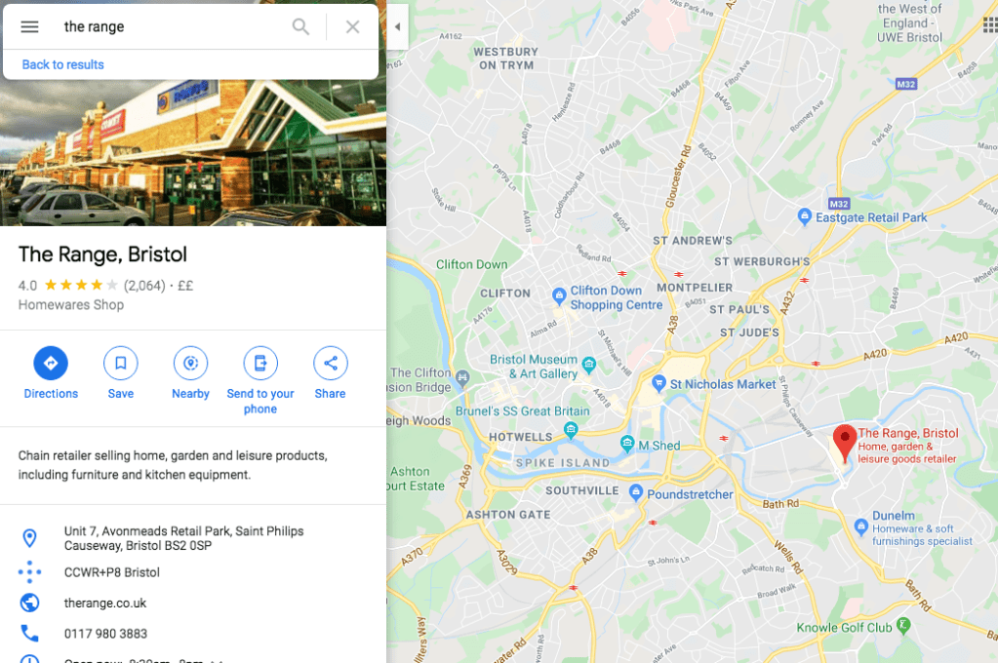Image resolution: width=998 pixels, height=663 pixels.
Task: Click the search magnifier icon
Action: pyautogui.click(x=300, y=26)
